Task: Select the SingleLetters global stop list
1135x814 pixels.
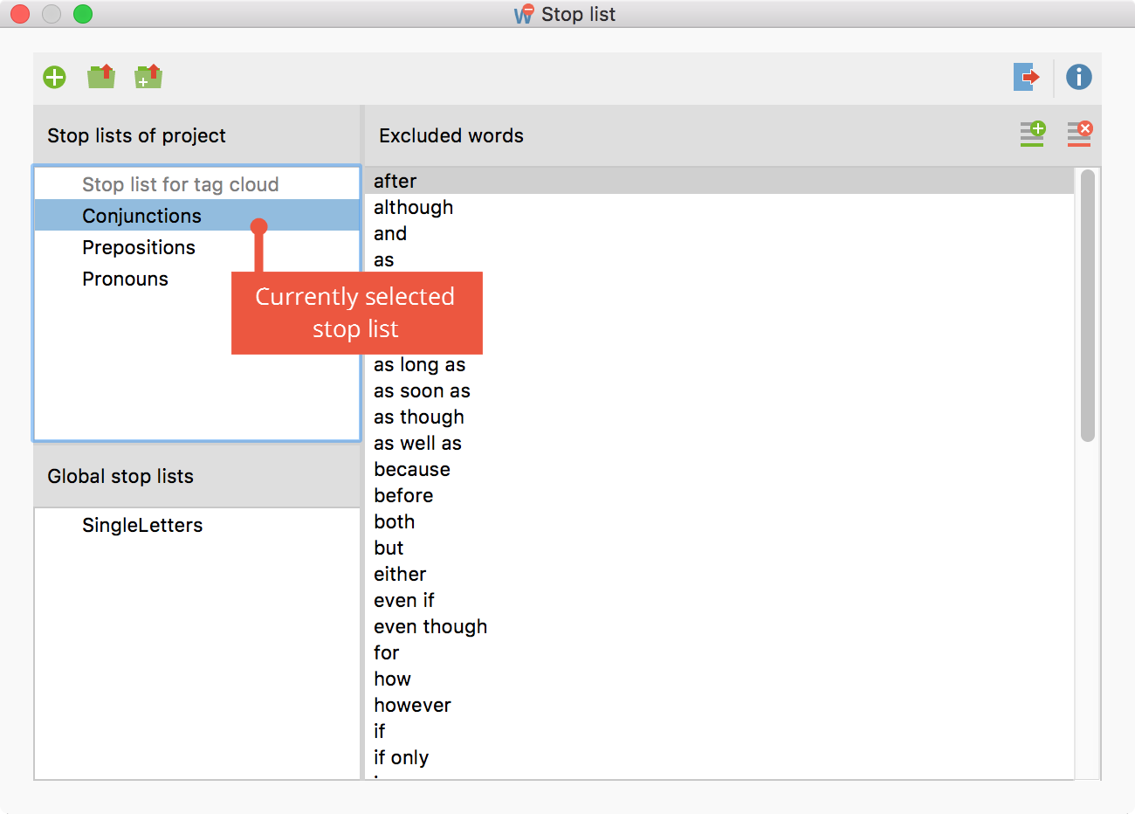Action: point(196,525)
